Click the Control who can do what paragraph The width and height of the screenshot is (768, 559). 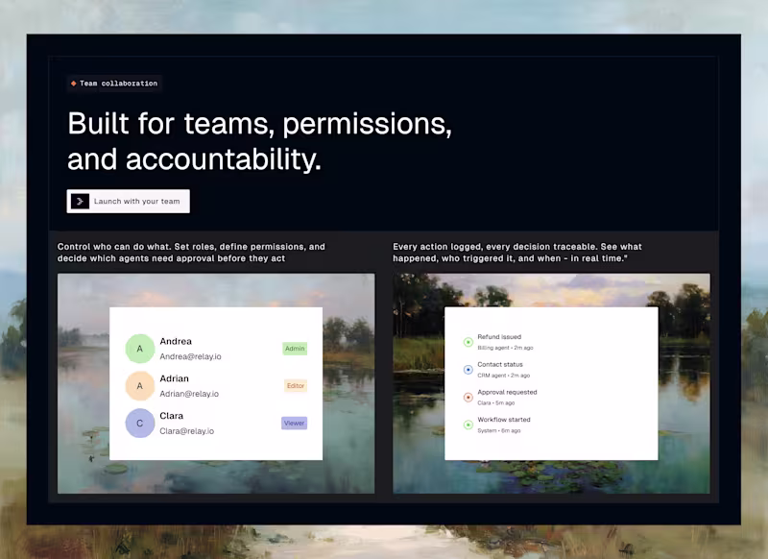pos(191,253)
